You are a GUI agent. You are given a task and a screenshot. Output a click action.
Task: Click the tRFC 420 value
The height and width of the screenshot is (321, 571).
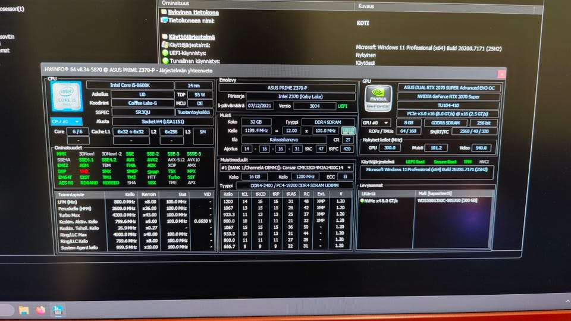pyautogui.click(x=347, y=149)
